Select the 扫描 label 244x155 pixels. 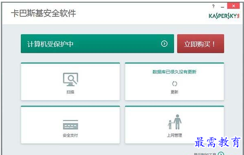pos(70,92)
